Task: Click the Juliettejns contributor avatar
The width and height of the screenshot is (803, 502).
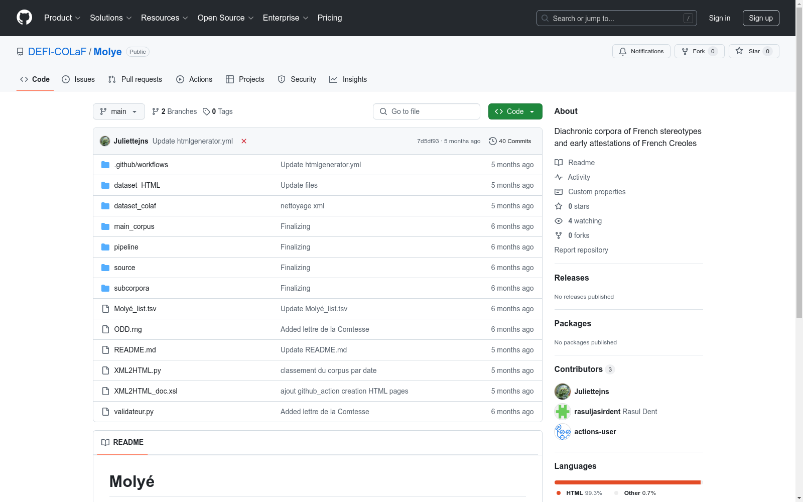Action: pyautogui.click(x=563, y=392)
